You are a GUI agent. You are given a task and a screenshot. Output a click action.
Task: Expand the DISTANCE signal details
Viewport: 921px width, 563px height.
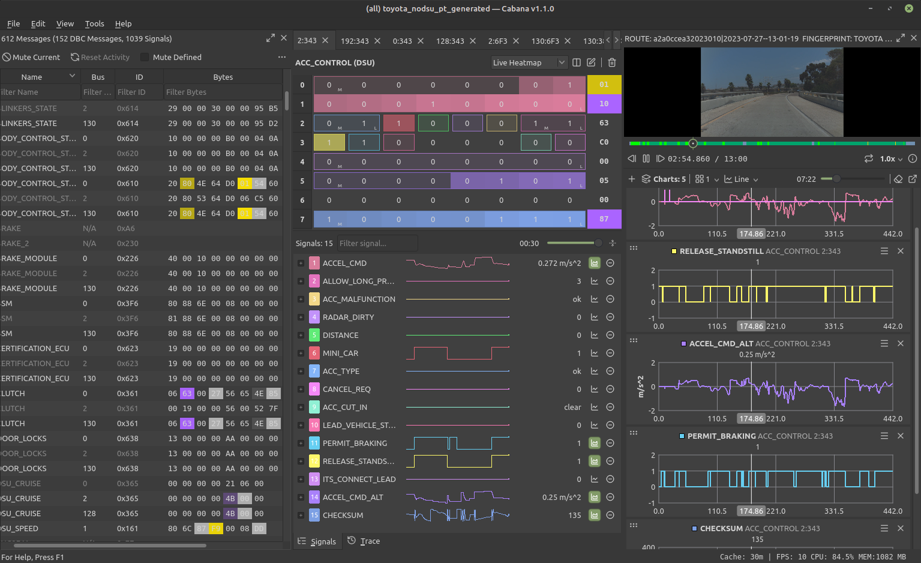[x=301, y=335]
